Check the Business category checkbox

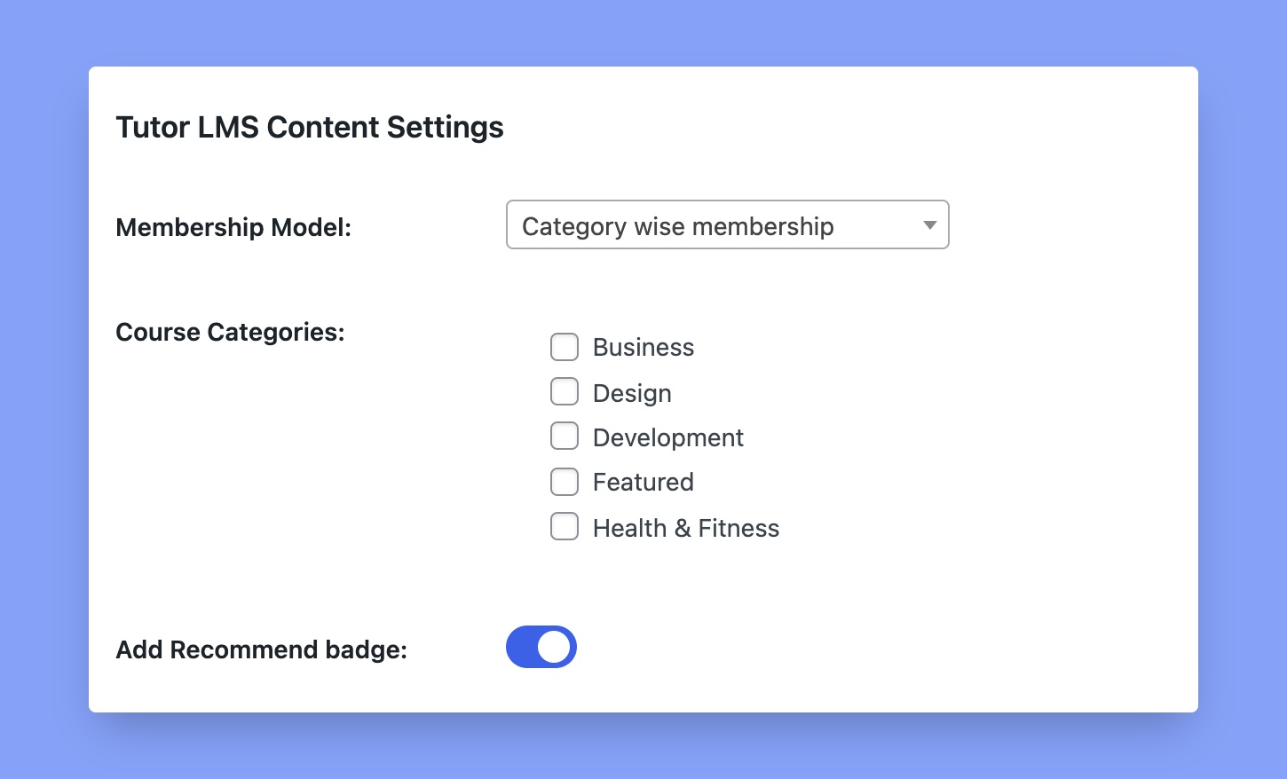coord(565,347)
